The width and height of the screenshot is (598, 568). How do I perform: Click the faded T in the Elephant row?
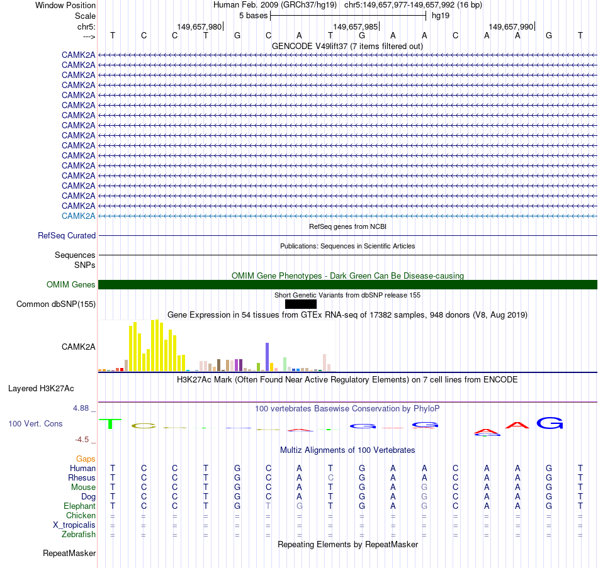tap(268, 506)
